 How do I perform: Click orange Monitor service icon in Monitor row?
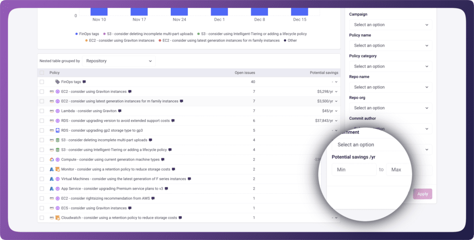[57, 169]
